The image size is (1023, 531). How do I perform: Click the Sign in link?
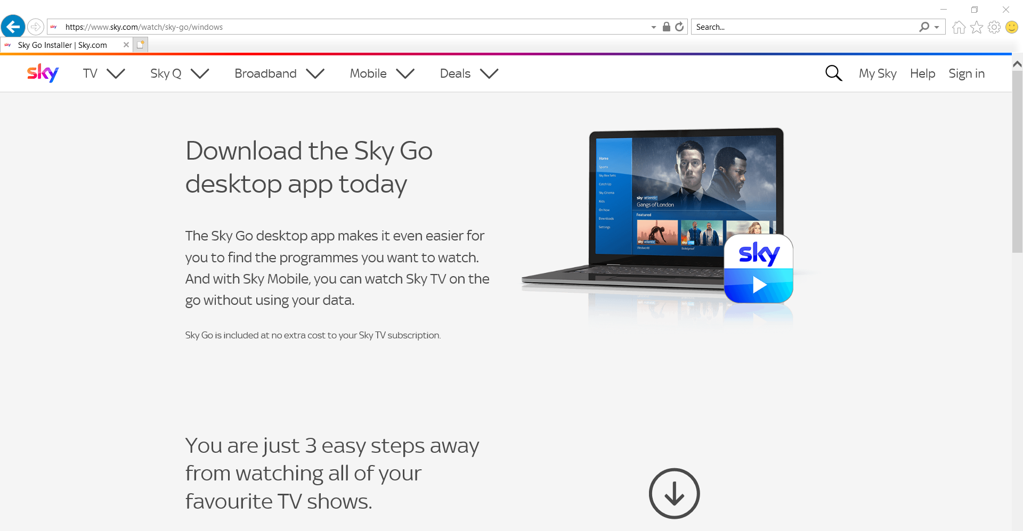click(x=967, y=73)
